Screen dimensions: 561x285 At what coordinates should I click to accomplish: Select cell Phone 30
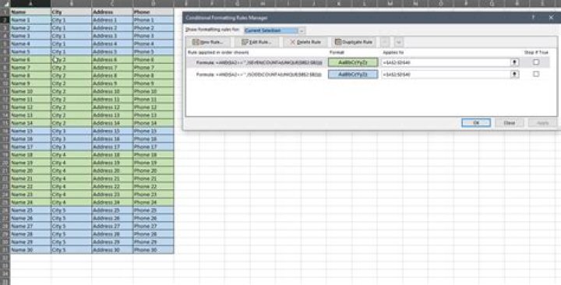click(153, 250)
